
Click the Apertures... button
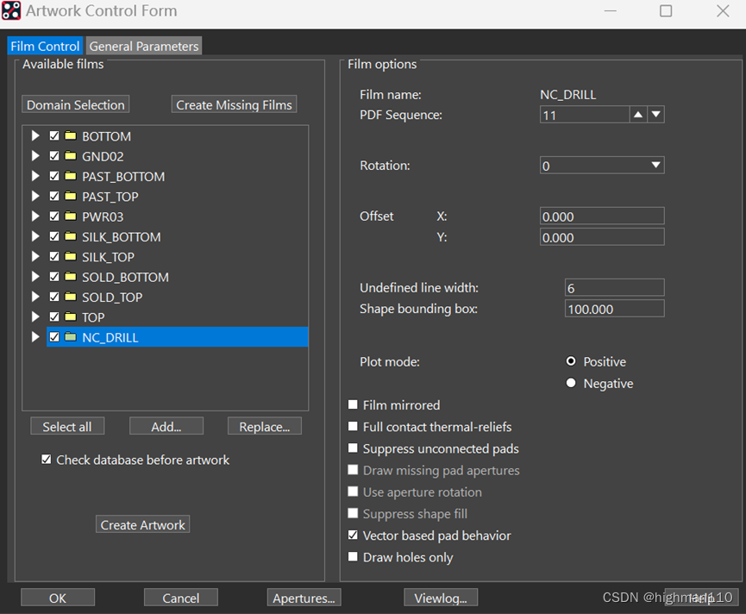click(x=304, y=598)
